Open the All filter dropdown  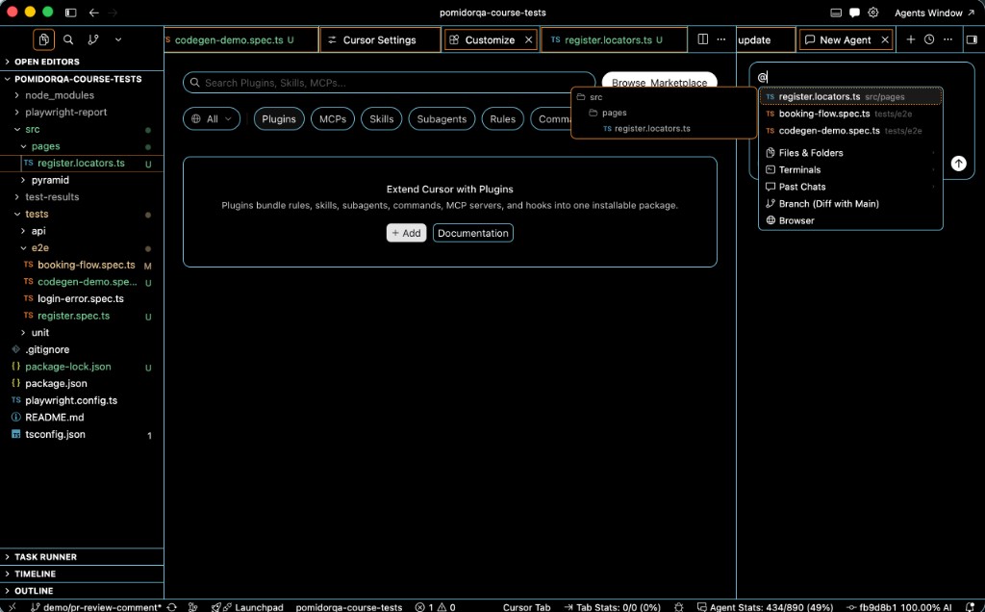pos(212,118)
